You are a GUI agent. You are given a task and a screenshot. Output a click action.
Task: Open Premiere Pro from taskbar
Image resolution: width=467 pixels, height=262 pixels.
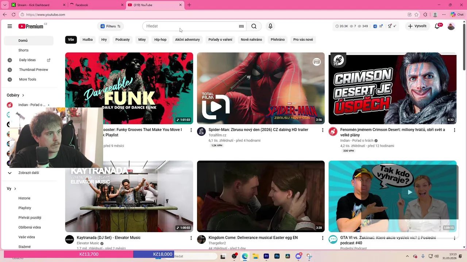(x=266, y=256)
